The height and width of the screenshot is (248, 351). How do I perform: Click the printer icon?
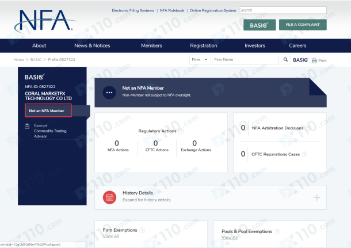point(314,60)
